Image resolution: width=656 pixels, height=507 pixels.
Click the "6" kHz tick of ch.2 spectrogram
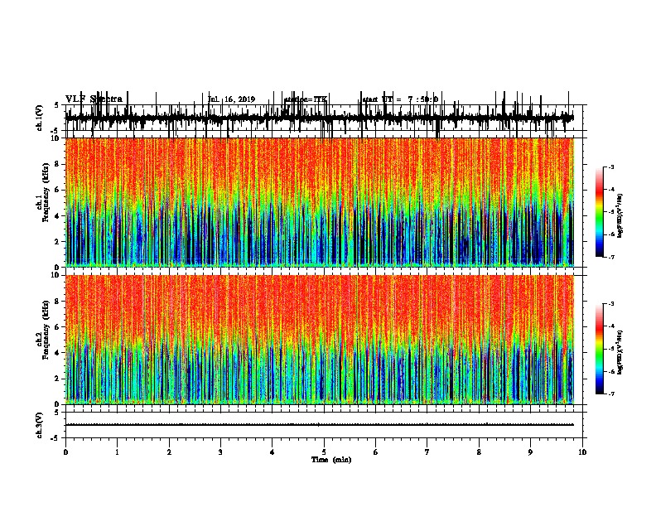point(58,326)
